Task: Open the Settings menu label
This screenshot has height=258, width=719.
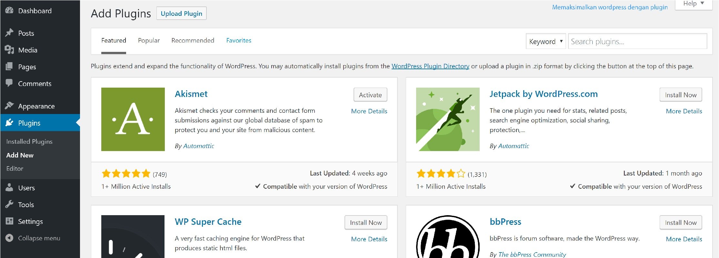Action: tap(30, 222)
